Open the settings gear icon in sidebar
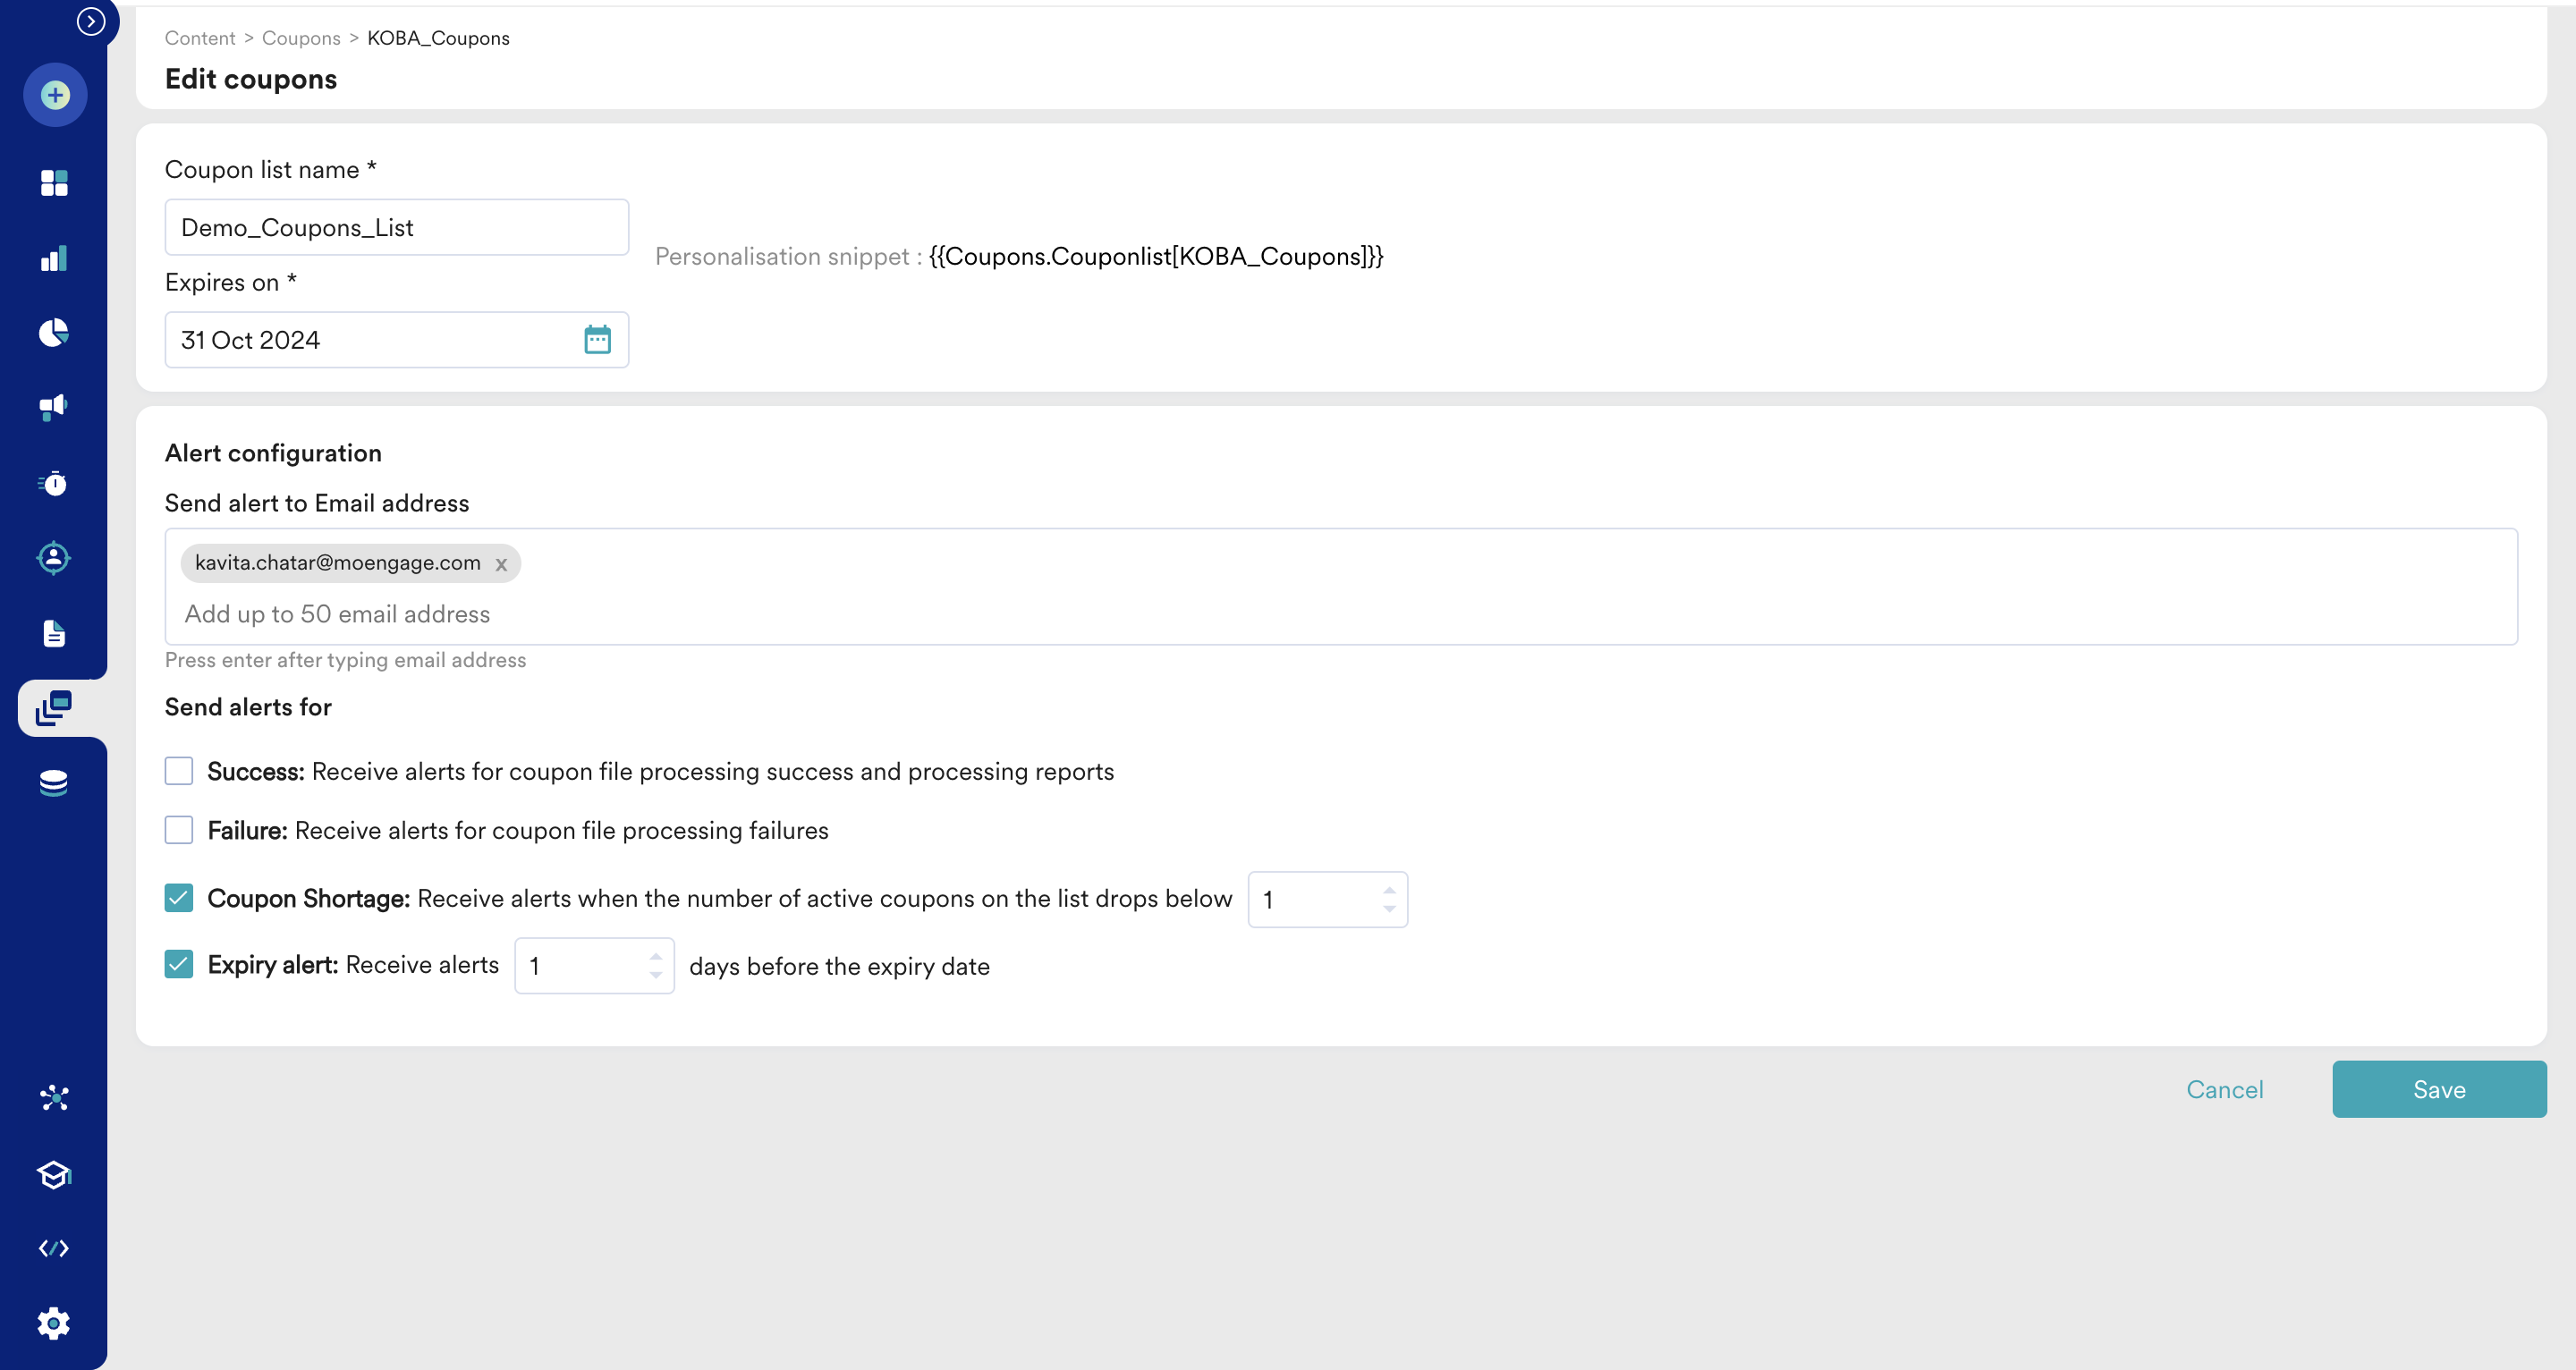 (x=54, y=1323)
